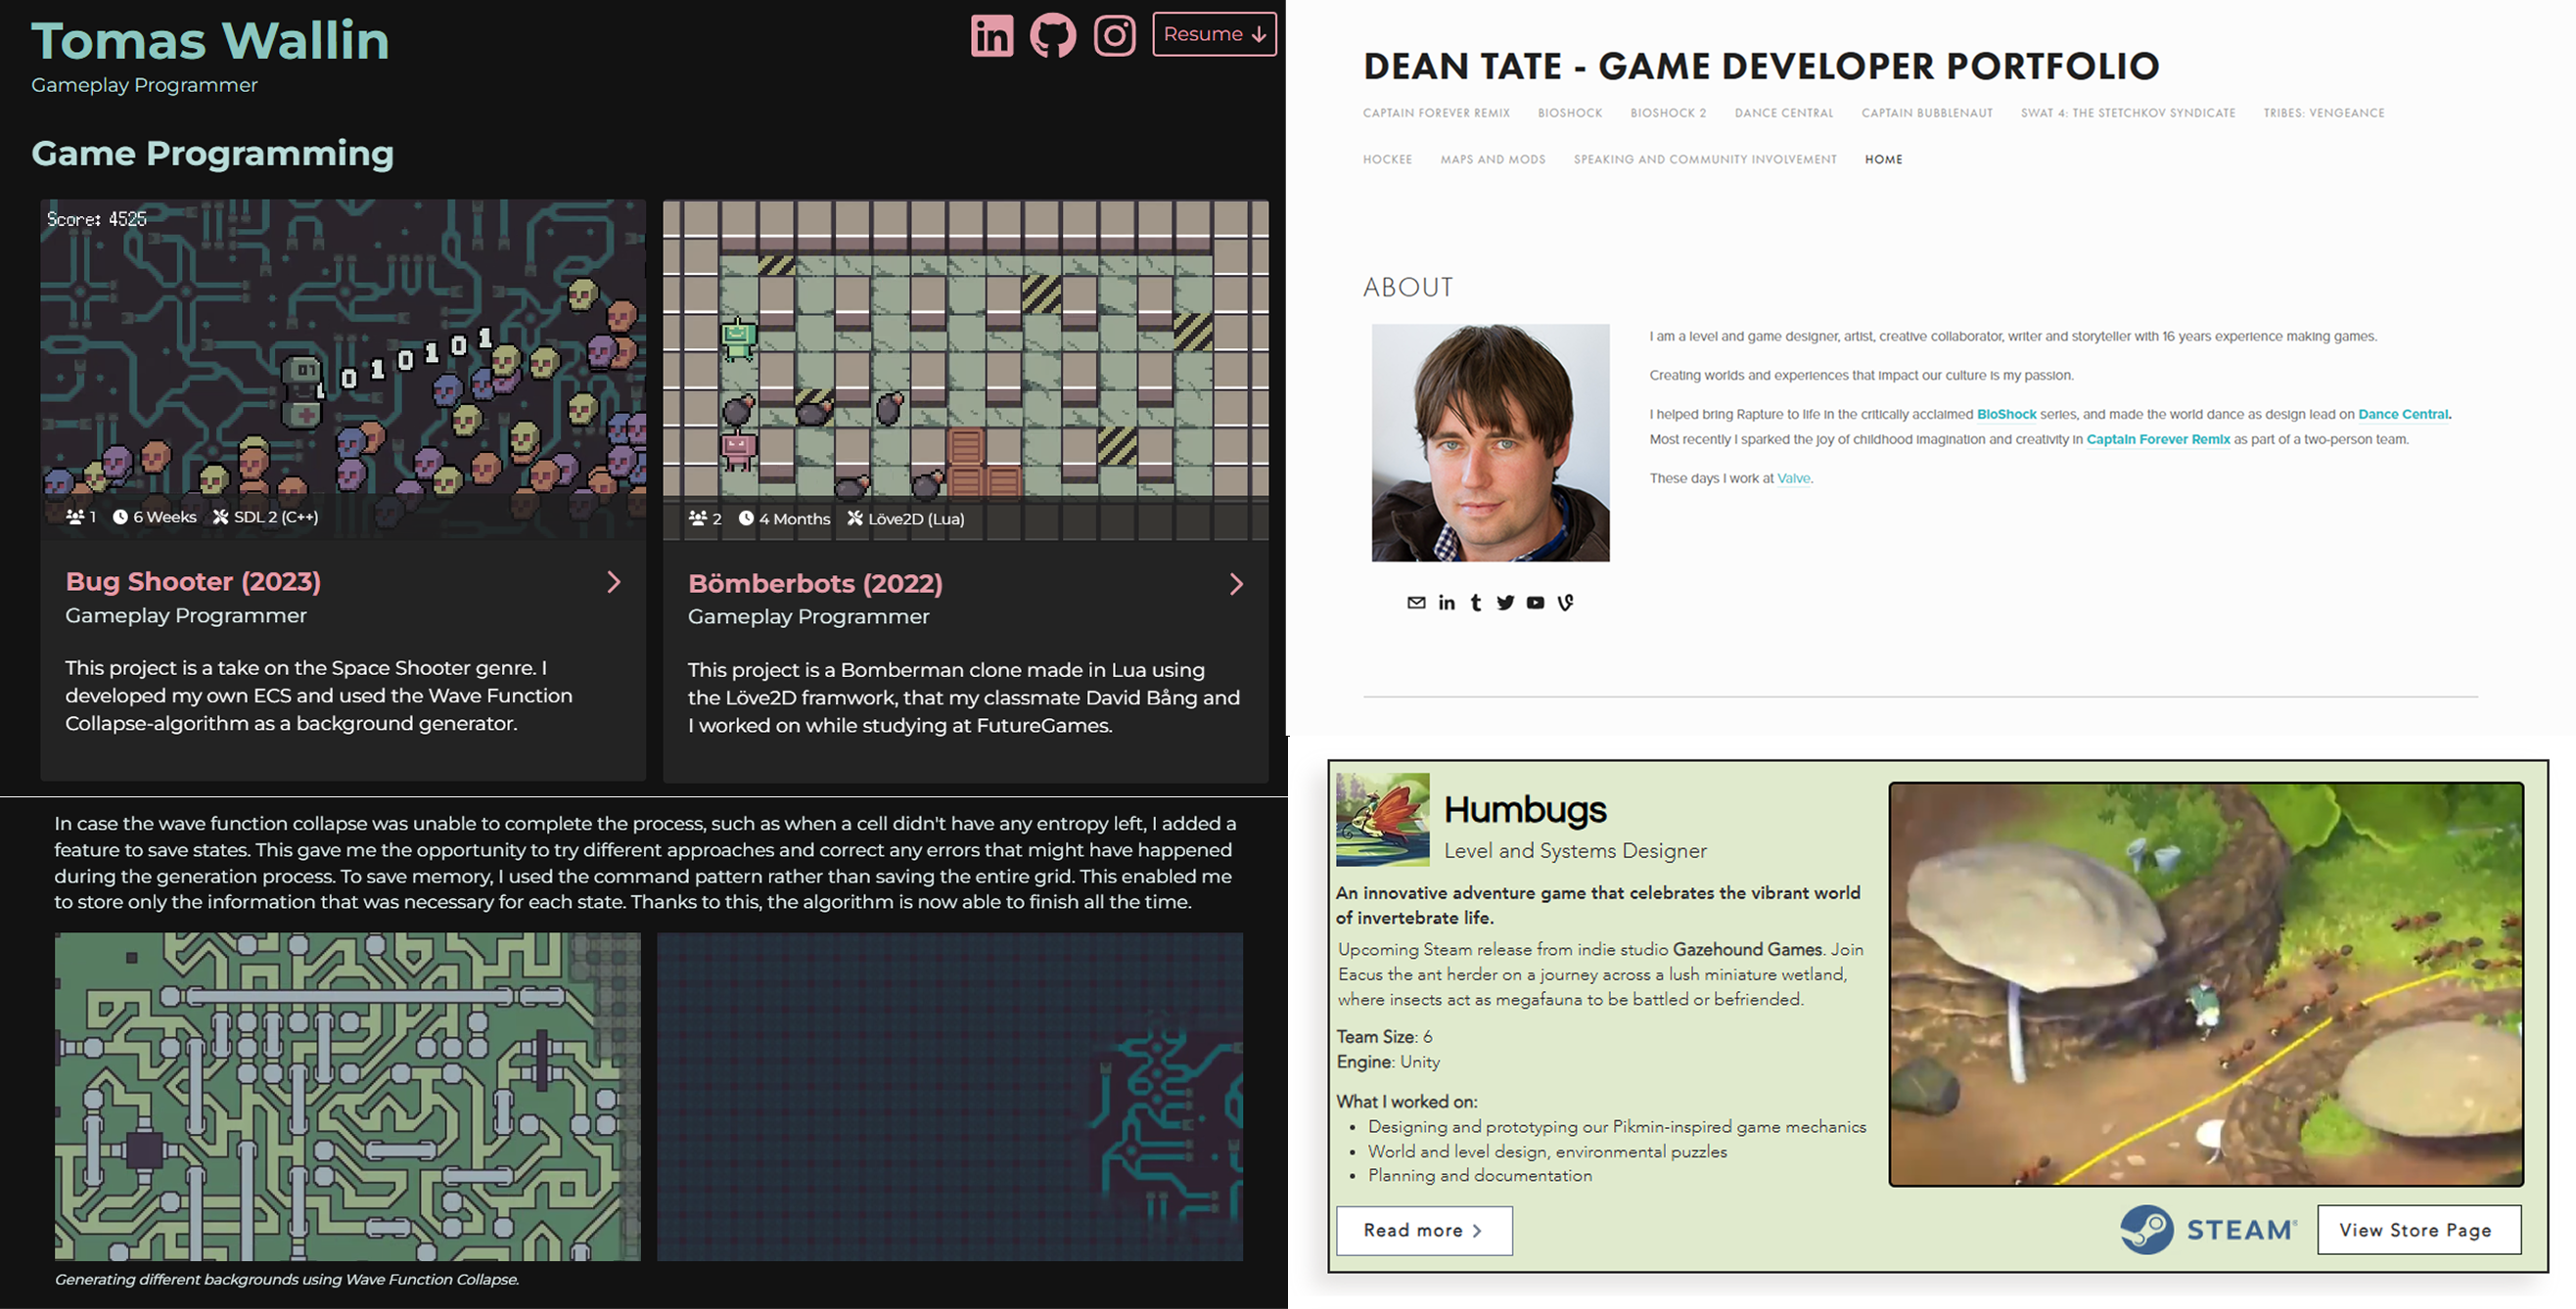This screenshot has width=2576, height=1309.
Task: Open the Twitter bird icon
Action: coord(1505,603)
